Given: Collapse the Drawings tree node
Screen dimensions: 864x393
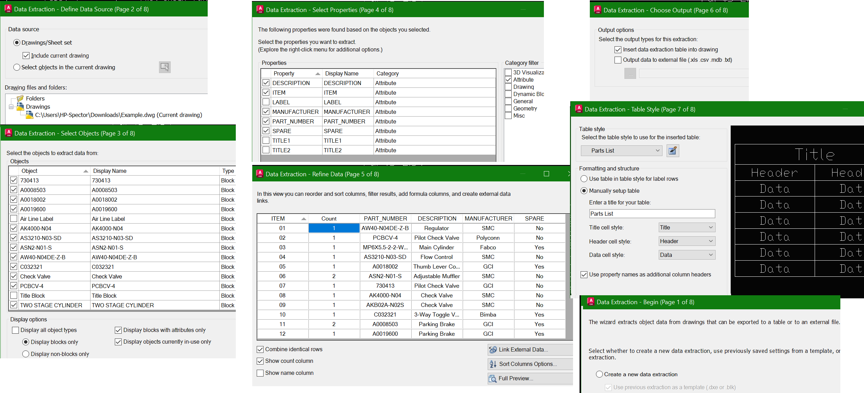Looking at the screenshot, I should tap(11, 107).
